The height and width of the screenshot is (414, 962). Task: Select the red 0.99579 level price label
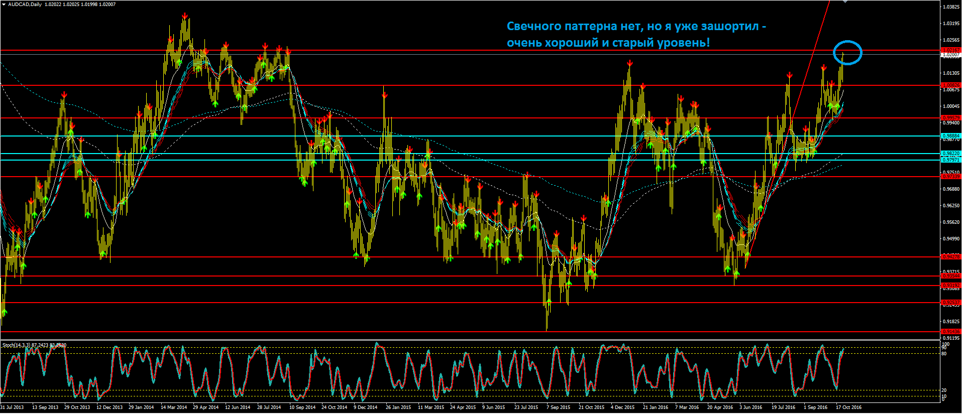tap(951, 118)
